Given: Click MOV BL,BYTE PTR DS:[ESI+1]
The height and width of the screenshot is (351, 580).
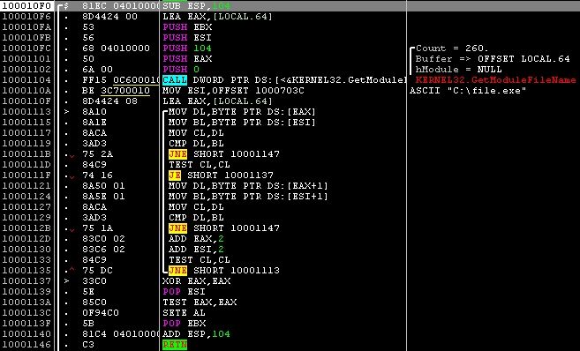Looking at the screenshot, I should (249, 197).
